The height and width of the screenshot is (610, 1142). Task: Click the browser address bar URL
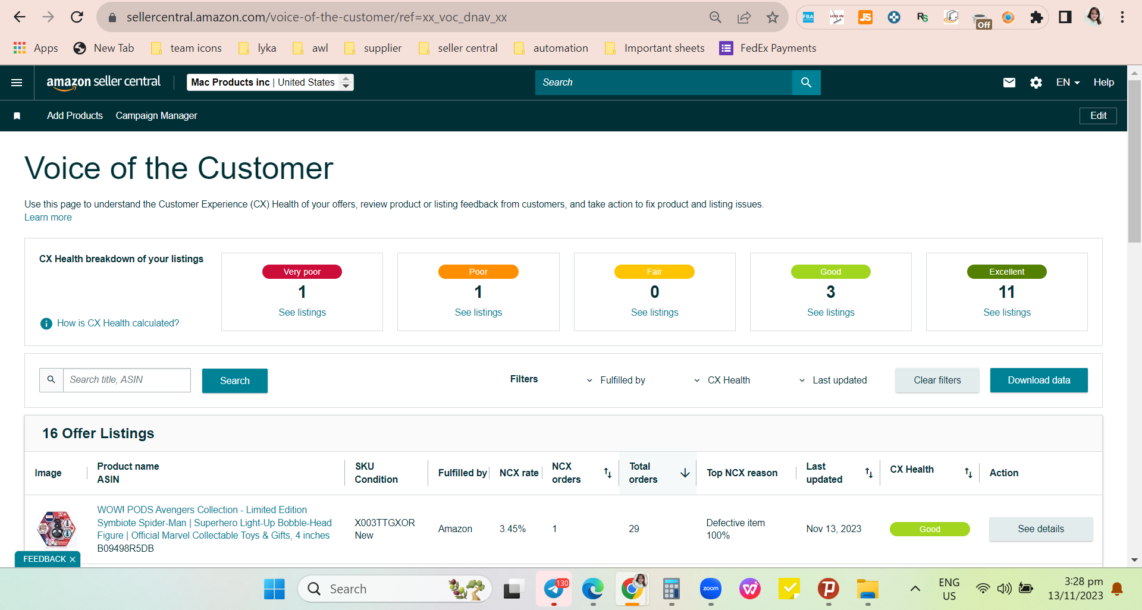click(x=316, y=17)
